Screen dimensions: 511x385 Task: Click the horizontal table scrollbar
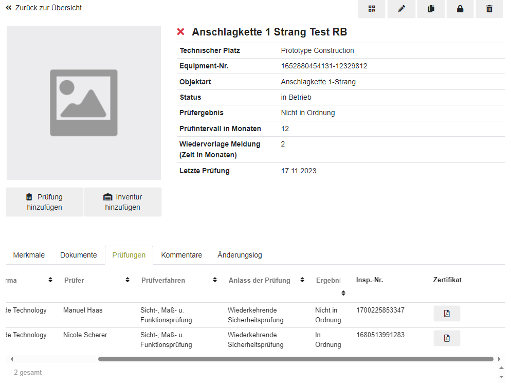(x=295, y=359)
